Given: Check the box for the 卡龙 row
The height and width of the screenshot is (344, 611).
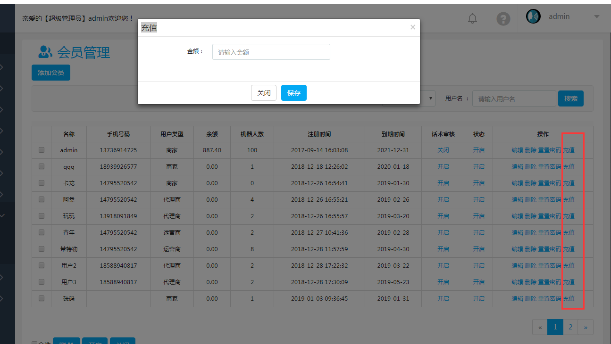Looking at the screenshot, I should pos(42,183).
